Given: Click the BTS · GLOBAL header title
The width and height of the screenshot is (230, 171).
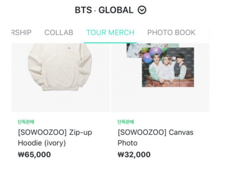Looking at the screenshot, I should (x=104, y=10).
